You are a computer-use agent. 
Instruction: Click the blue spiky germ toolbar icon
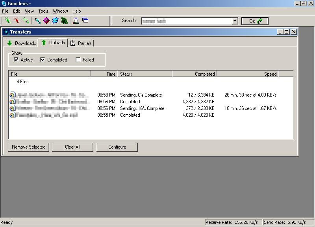point(56,20)
